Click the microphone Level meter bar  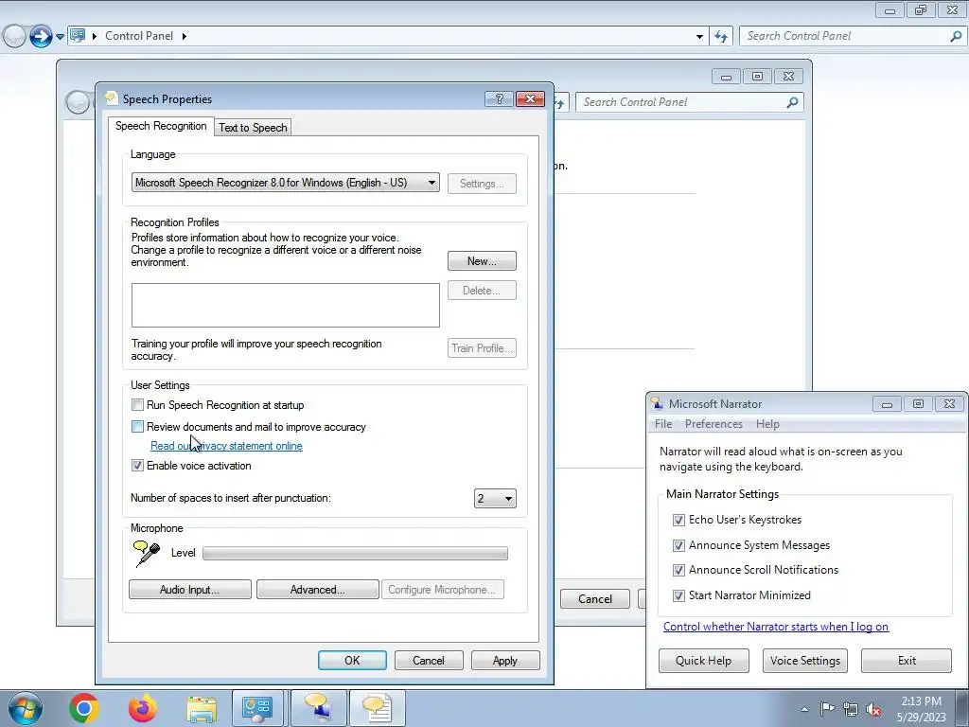(x=356, y=553)
